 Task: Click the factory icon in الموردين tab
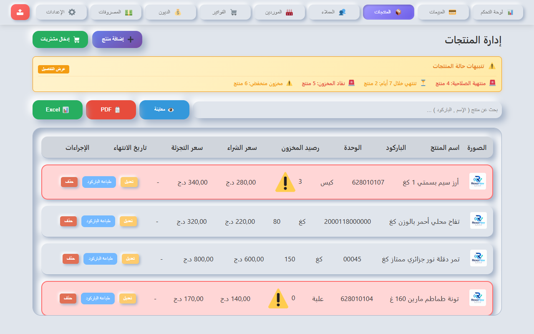[x=290, y=12]
